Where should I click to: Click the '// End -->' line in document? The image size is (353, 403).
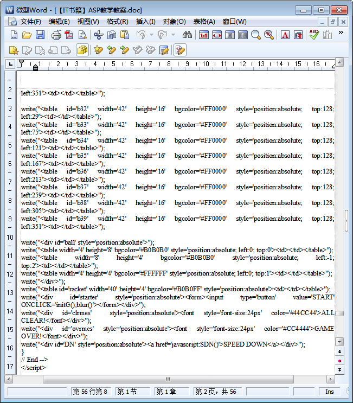(x=34, y=360)
